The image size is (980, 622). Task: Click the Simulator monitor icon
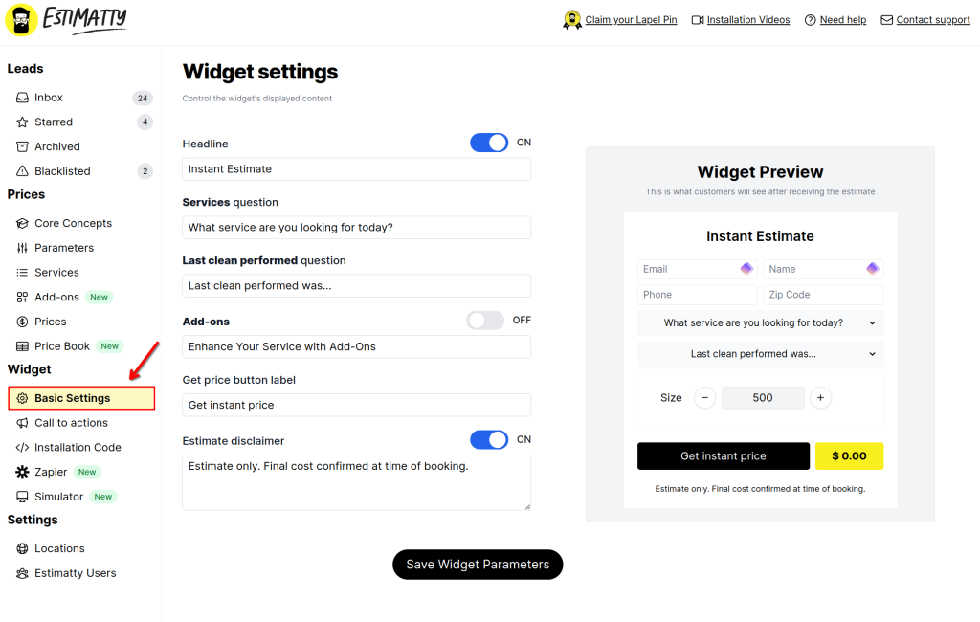23,497
